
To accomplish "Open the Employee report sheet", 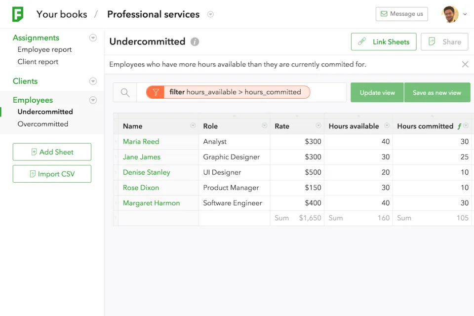I will (x=44, y=49).
